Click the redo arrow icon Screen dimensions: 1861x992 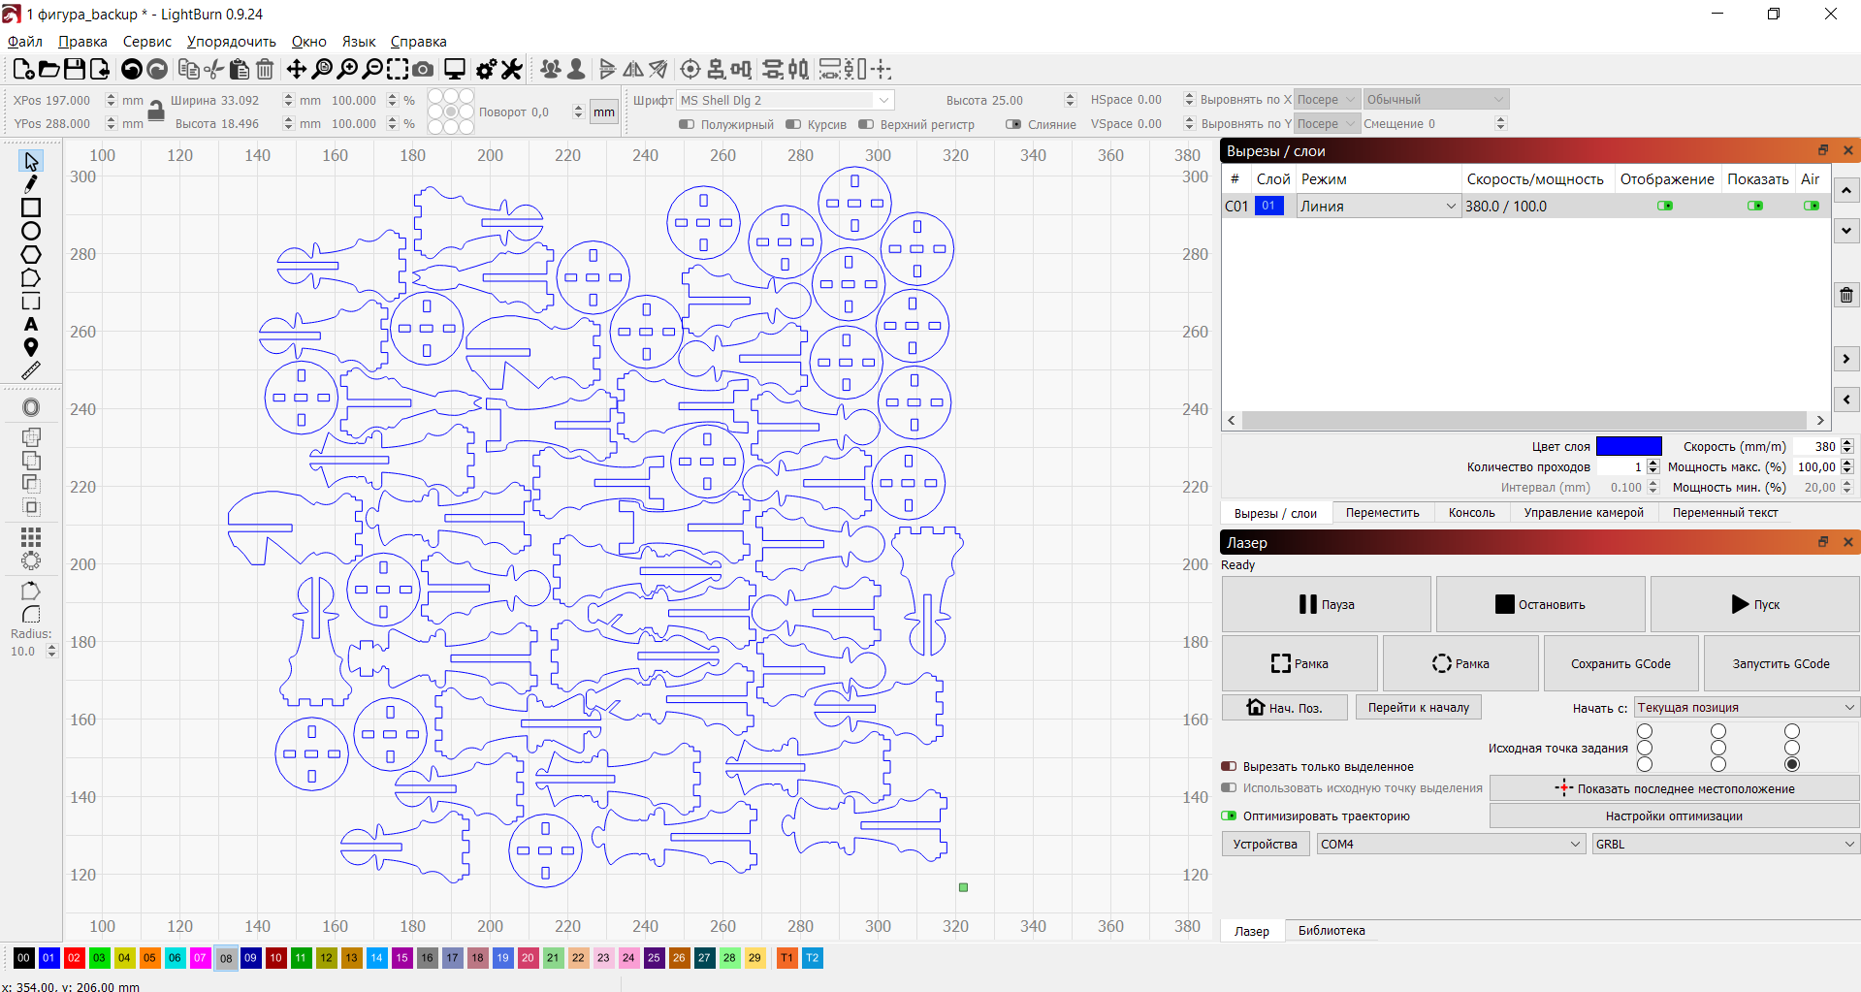coord(157,69)
